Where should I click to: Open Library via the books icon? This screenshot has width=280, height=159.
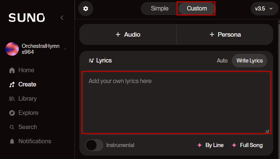tap(12, 99)
